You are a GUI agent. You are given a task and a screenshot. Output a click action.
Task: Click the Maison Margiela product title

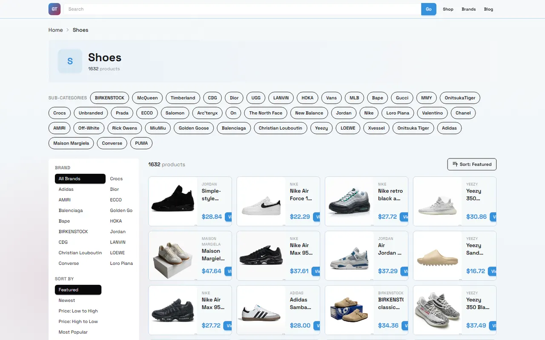[213, 255]
